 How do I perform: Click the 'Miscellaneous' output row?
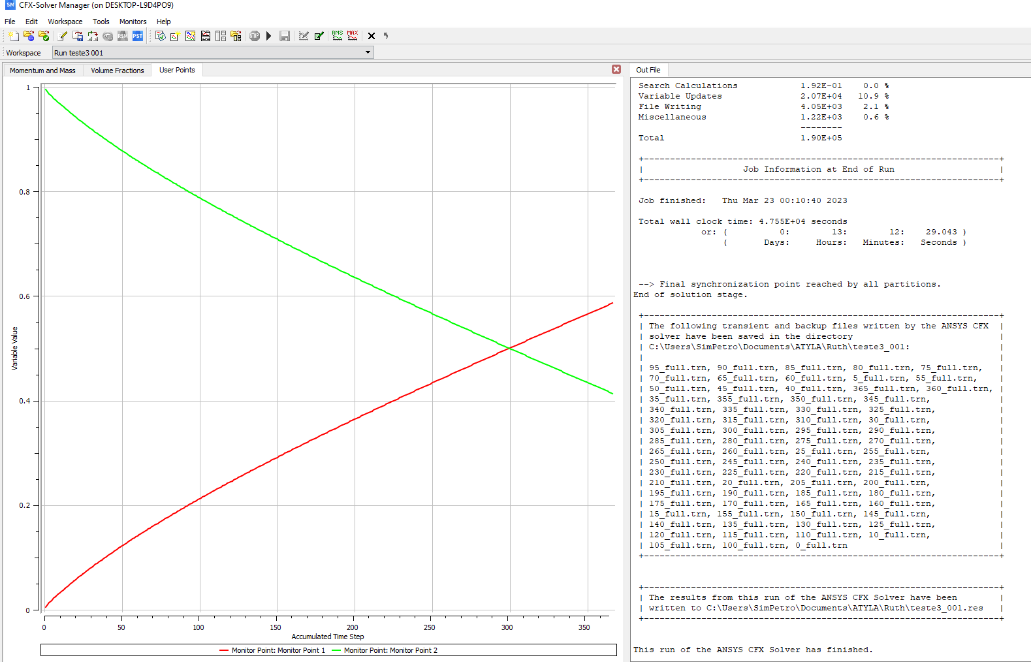pyautogui.click(x=764, y=117)
